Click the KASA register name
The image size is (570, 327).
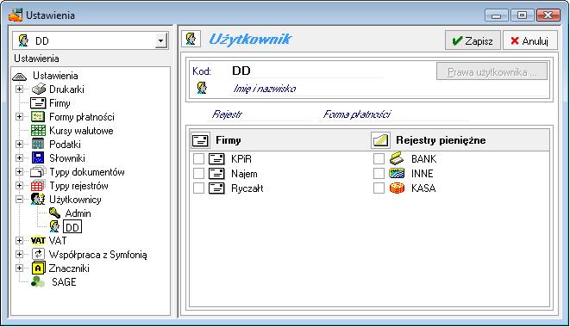[x=423, y=188]
